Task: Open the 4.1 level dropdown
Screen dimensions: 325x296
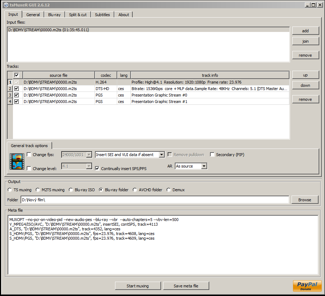Action: [x=89, y=166]
